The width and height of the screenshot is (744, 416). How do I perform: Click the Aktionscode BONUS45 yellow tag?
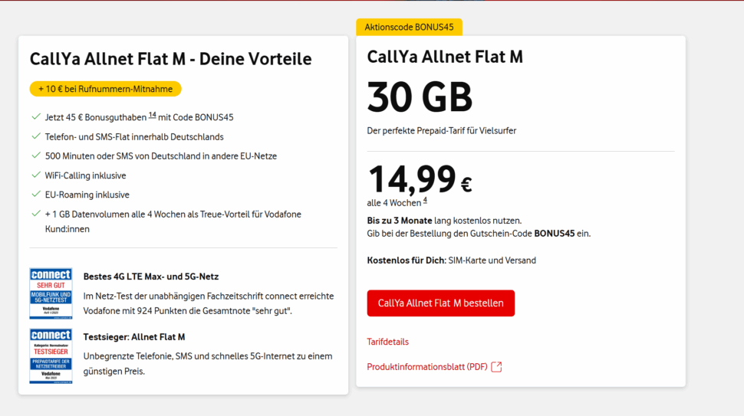tap(409, 28)
